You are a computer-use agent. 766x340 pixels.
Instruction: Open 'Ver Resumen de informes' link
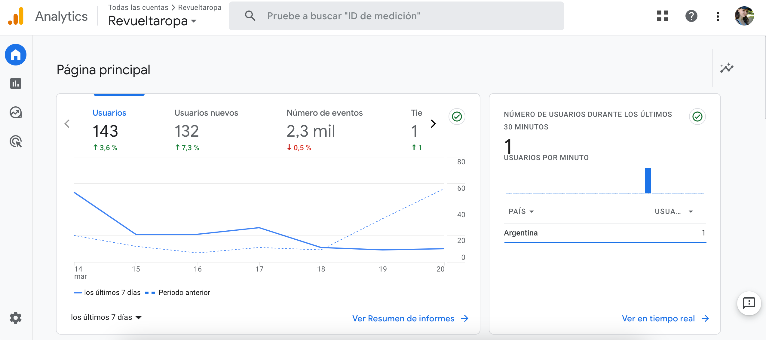[410, 318]
